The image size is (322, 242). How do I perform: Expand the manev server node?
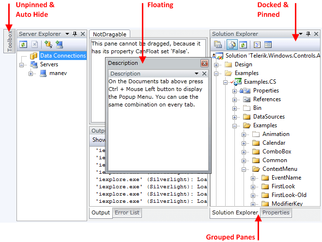31,74
